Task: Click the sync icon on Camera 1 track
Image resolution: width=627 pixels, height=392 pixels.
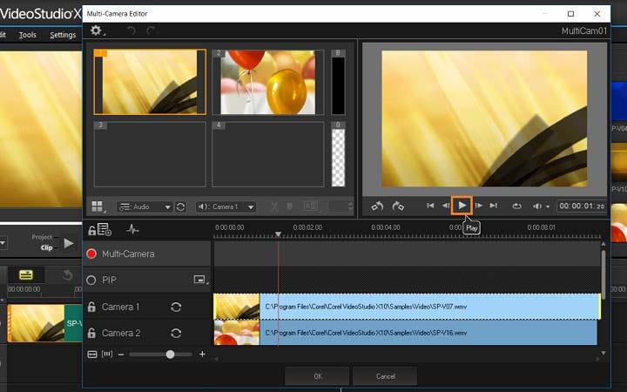Action: coord(176,307)
